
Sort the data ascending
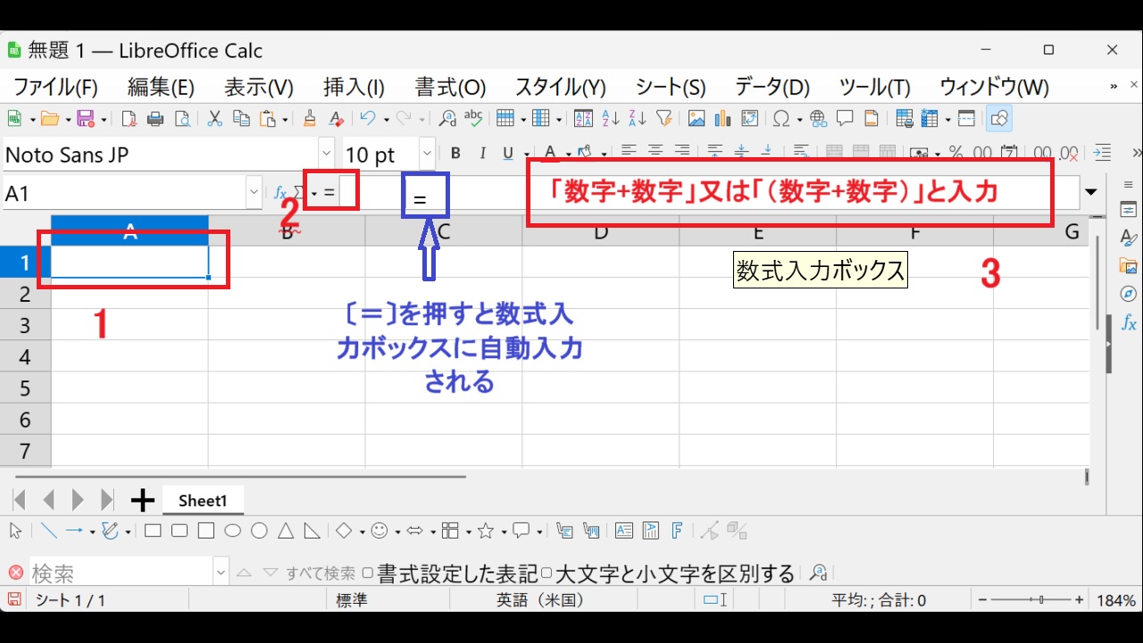(x=612, y=117)
